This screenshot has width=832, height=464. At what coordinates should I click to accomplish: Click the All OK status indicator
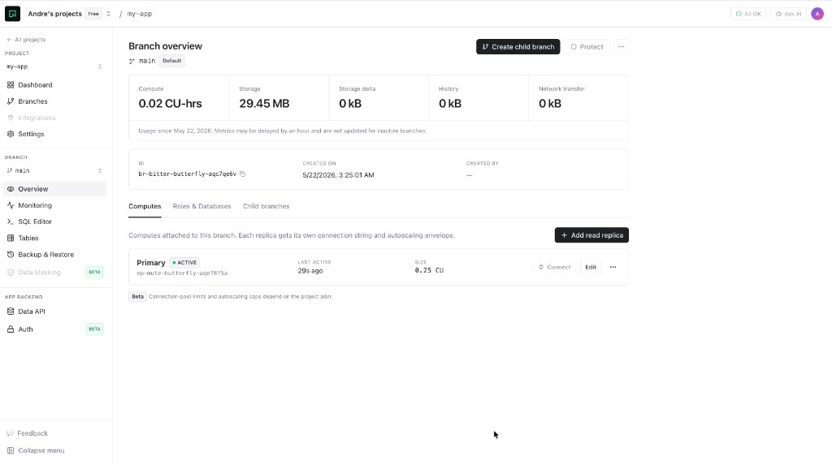tap(748, 14)
